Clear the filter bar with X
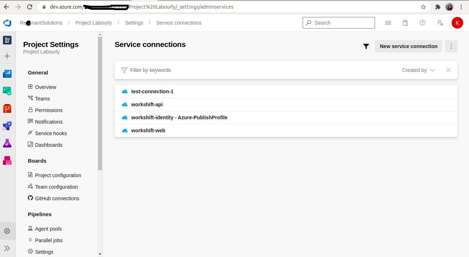The width and height of the screenshot is (469, 257). (448, 70)
